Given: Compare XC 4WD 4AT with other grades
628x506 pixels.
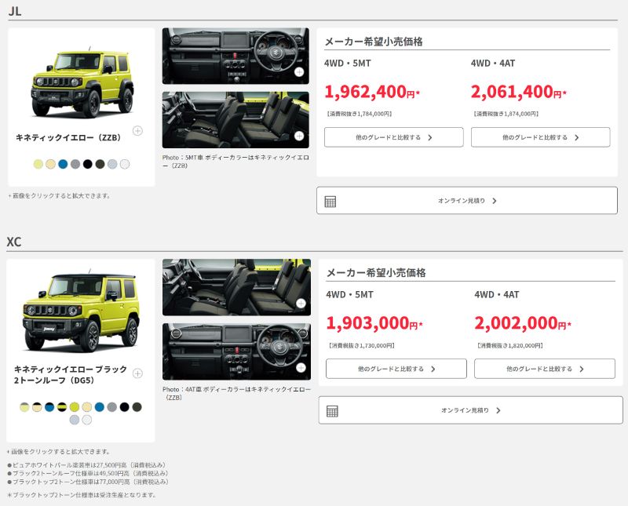Looking at the screenshot, I should [x=545, y=369].
